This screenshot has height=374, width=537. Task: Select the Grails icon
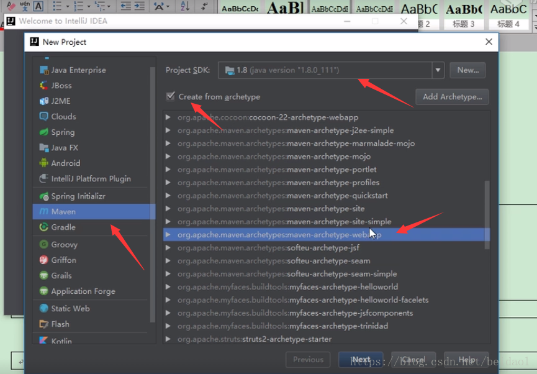(44, 275)
